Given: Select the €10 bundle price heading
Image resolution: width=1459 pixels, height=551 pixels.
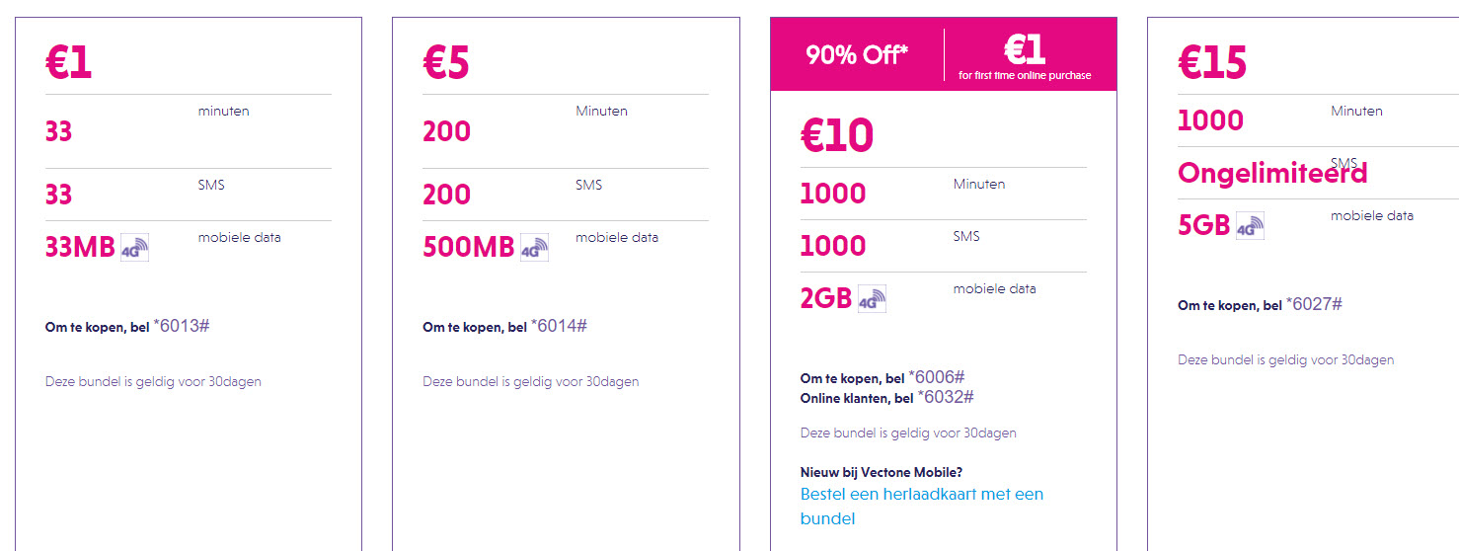Looking at the screenshot, I should pos(836,136).
